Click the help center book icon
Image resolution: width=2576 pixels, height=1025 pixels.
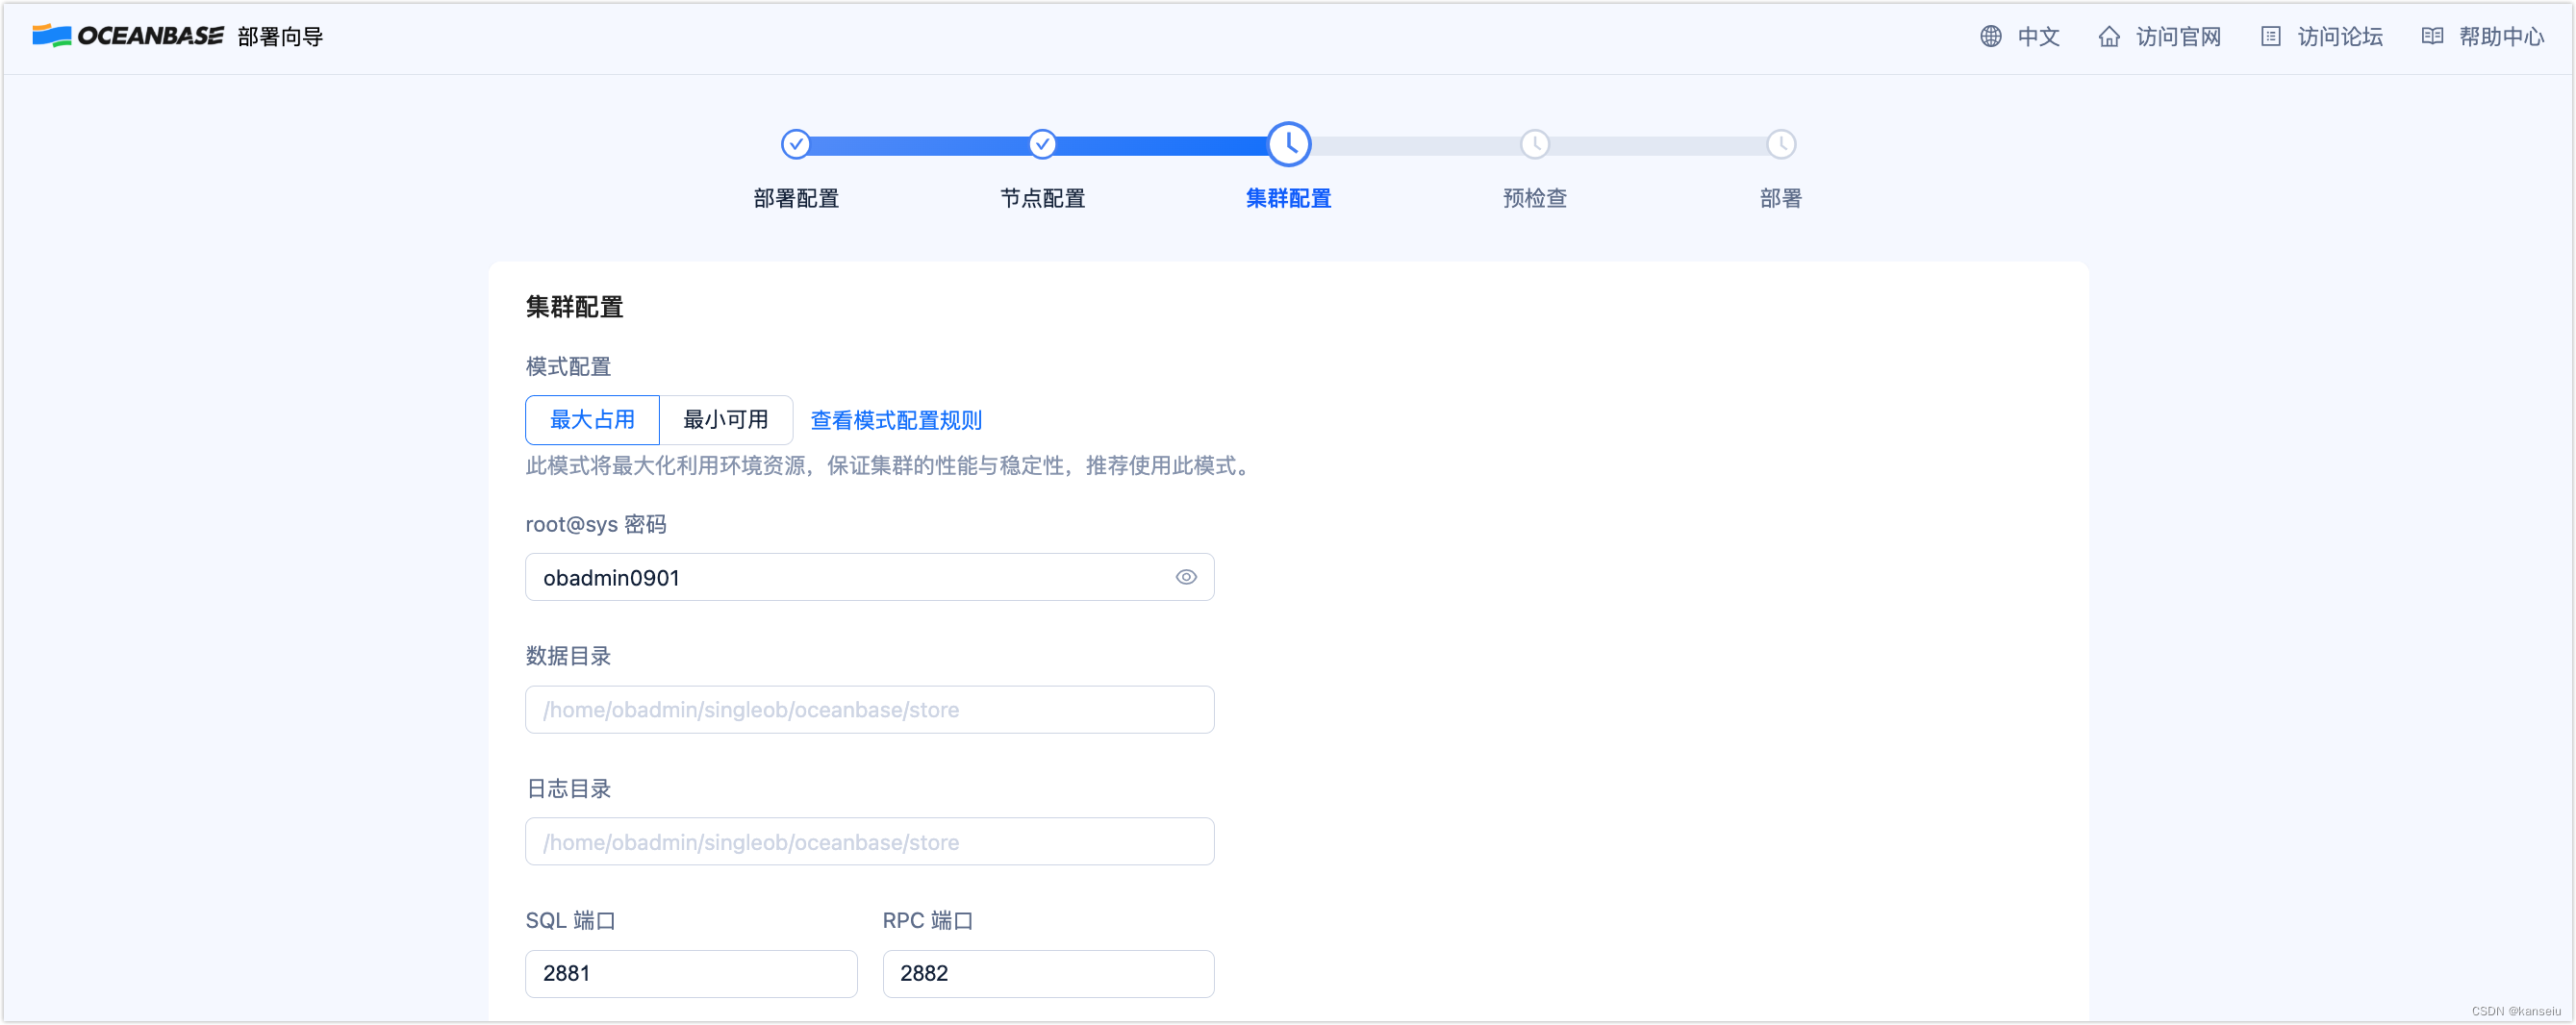click(x=2431, y=36)
